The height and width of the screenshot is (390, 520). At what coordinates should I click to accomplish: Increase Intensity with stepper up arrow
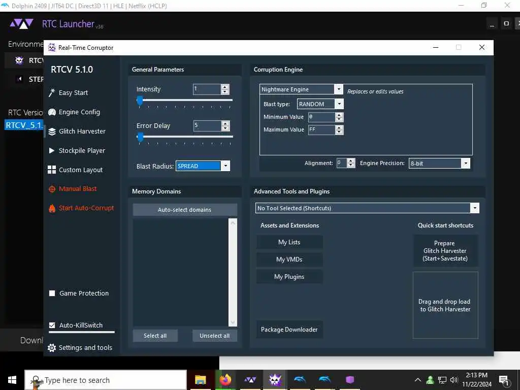(x=225, y=87)
